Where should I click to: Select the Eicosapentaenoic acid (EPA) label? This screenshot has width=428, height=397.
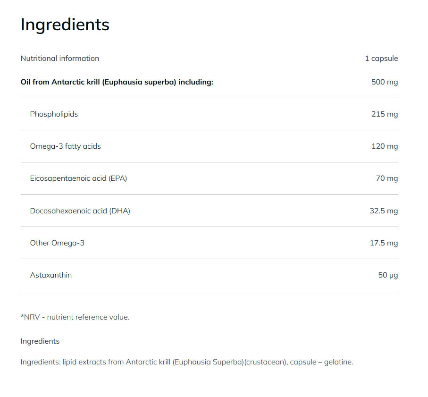click(78, 178)
